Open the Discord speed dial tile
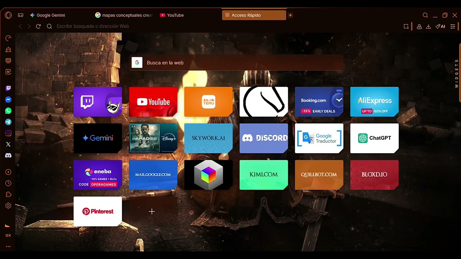The image size is (461, 259). point(264,138)
